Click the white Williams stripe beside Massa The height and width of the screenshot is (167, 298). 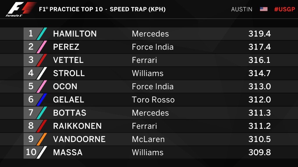point(42,152)
